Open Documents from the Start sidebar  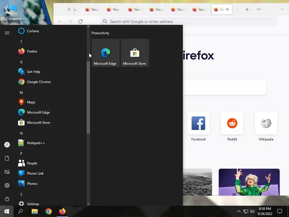click(x=7, y=158)
